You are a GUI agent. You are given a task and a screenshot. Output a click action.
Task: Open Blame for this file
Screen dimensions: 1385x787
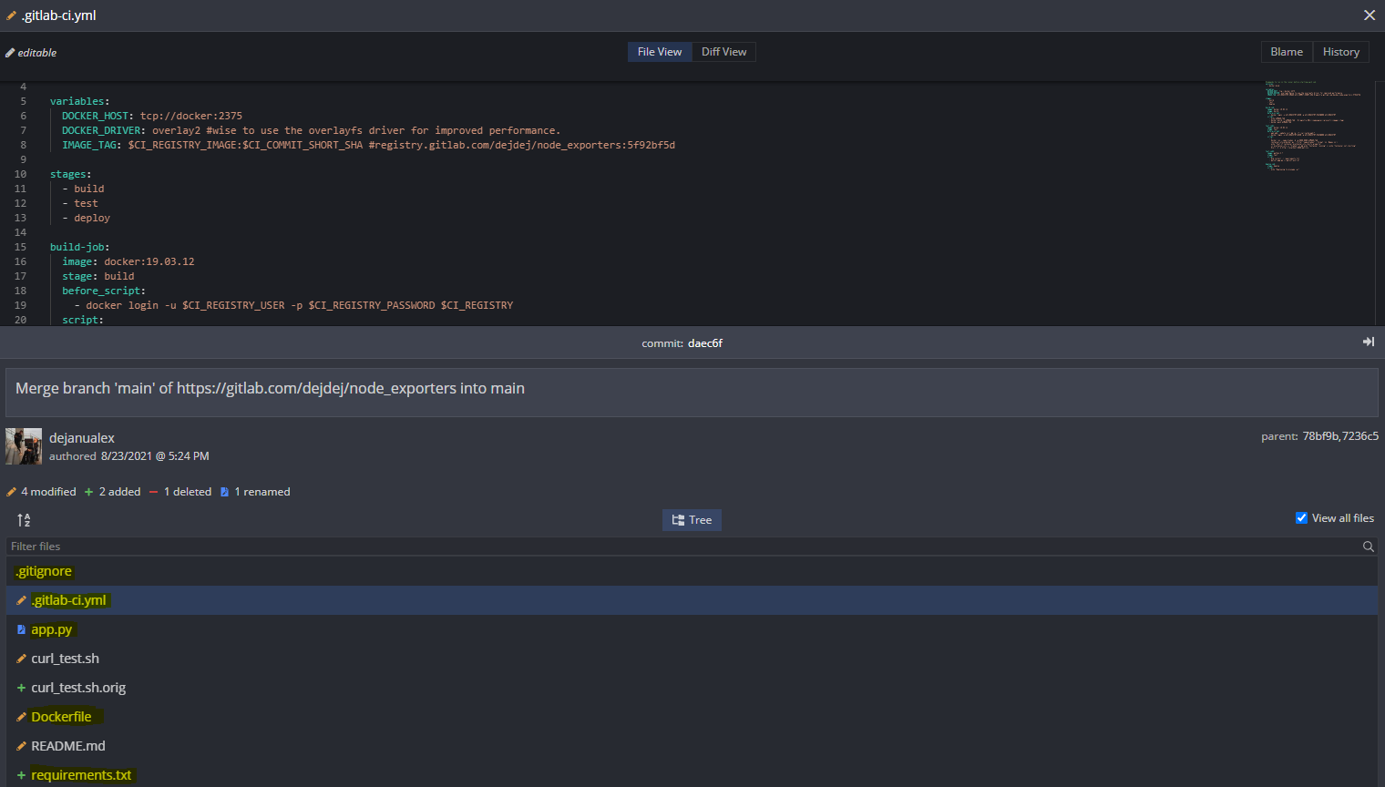point(1287,52)
